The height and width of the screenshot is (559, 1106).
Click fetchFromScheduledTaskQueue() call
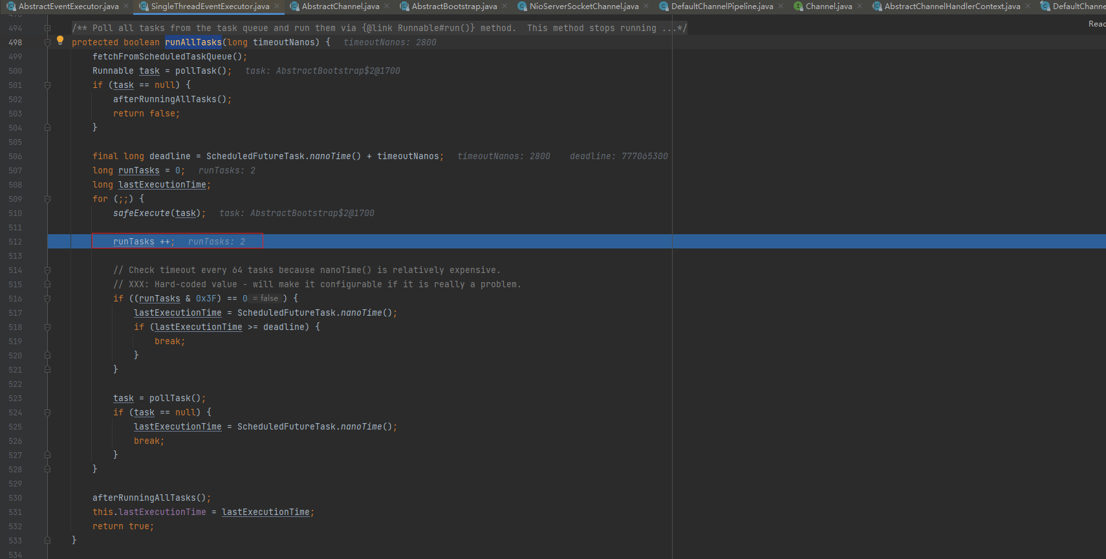tap(169, 57)
